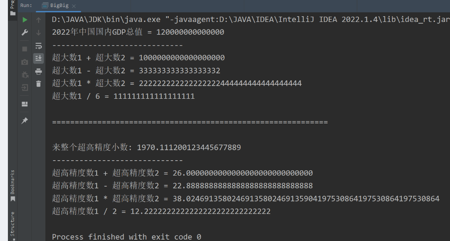The image size is (450, 241).
Task: Toggle Soft-Wrap for console output
Action: 39,46
